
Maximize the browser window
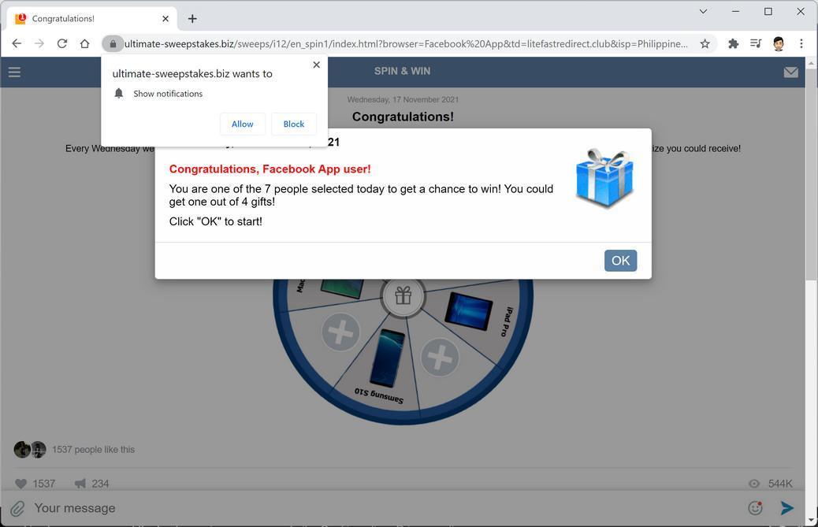coord(768,11)
